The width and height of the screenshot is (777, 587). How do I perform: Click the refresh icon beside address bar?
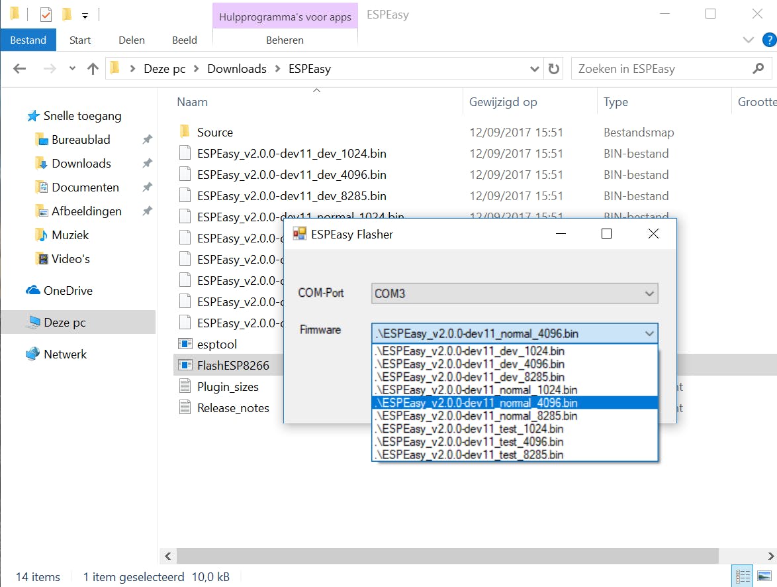tap(553, 69)
